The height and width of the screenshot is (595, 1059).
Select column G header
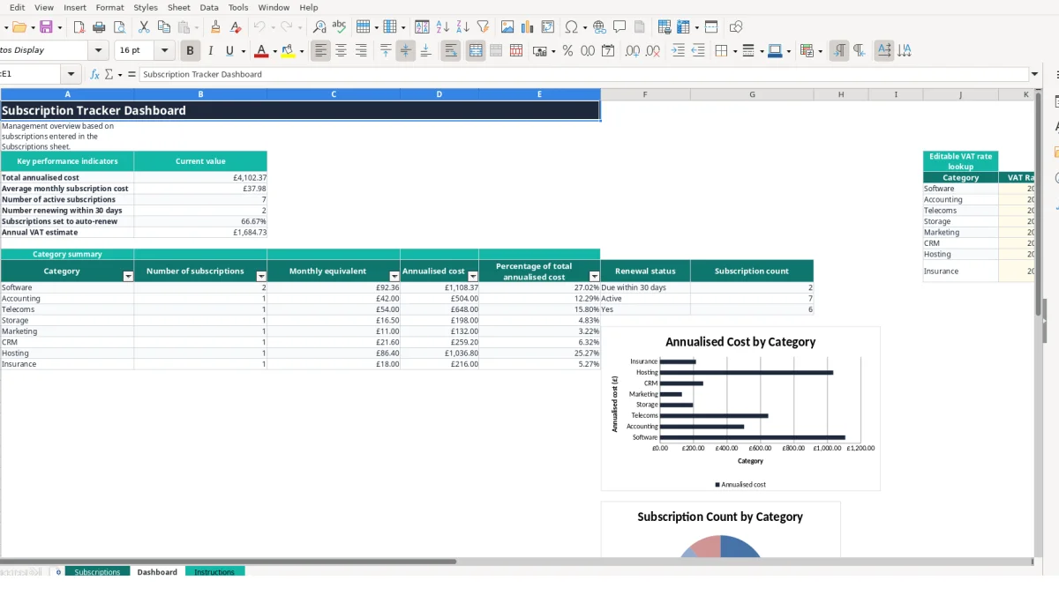(752, 94)
